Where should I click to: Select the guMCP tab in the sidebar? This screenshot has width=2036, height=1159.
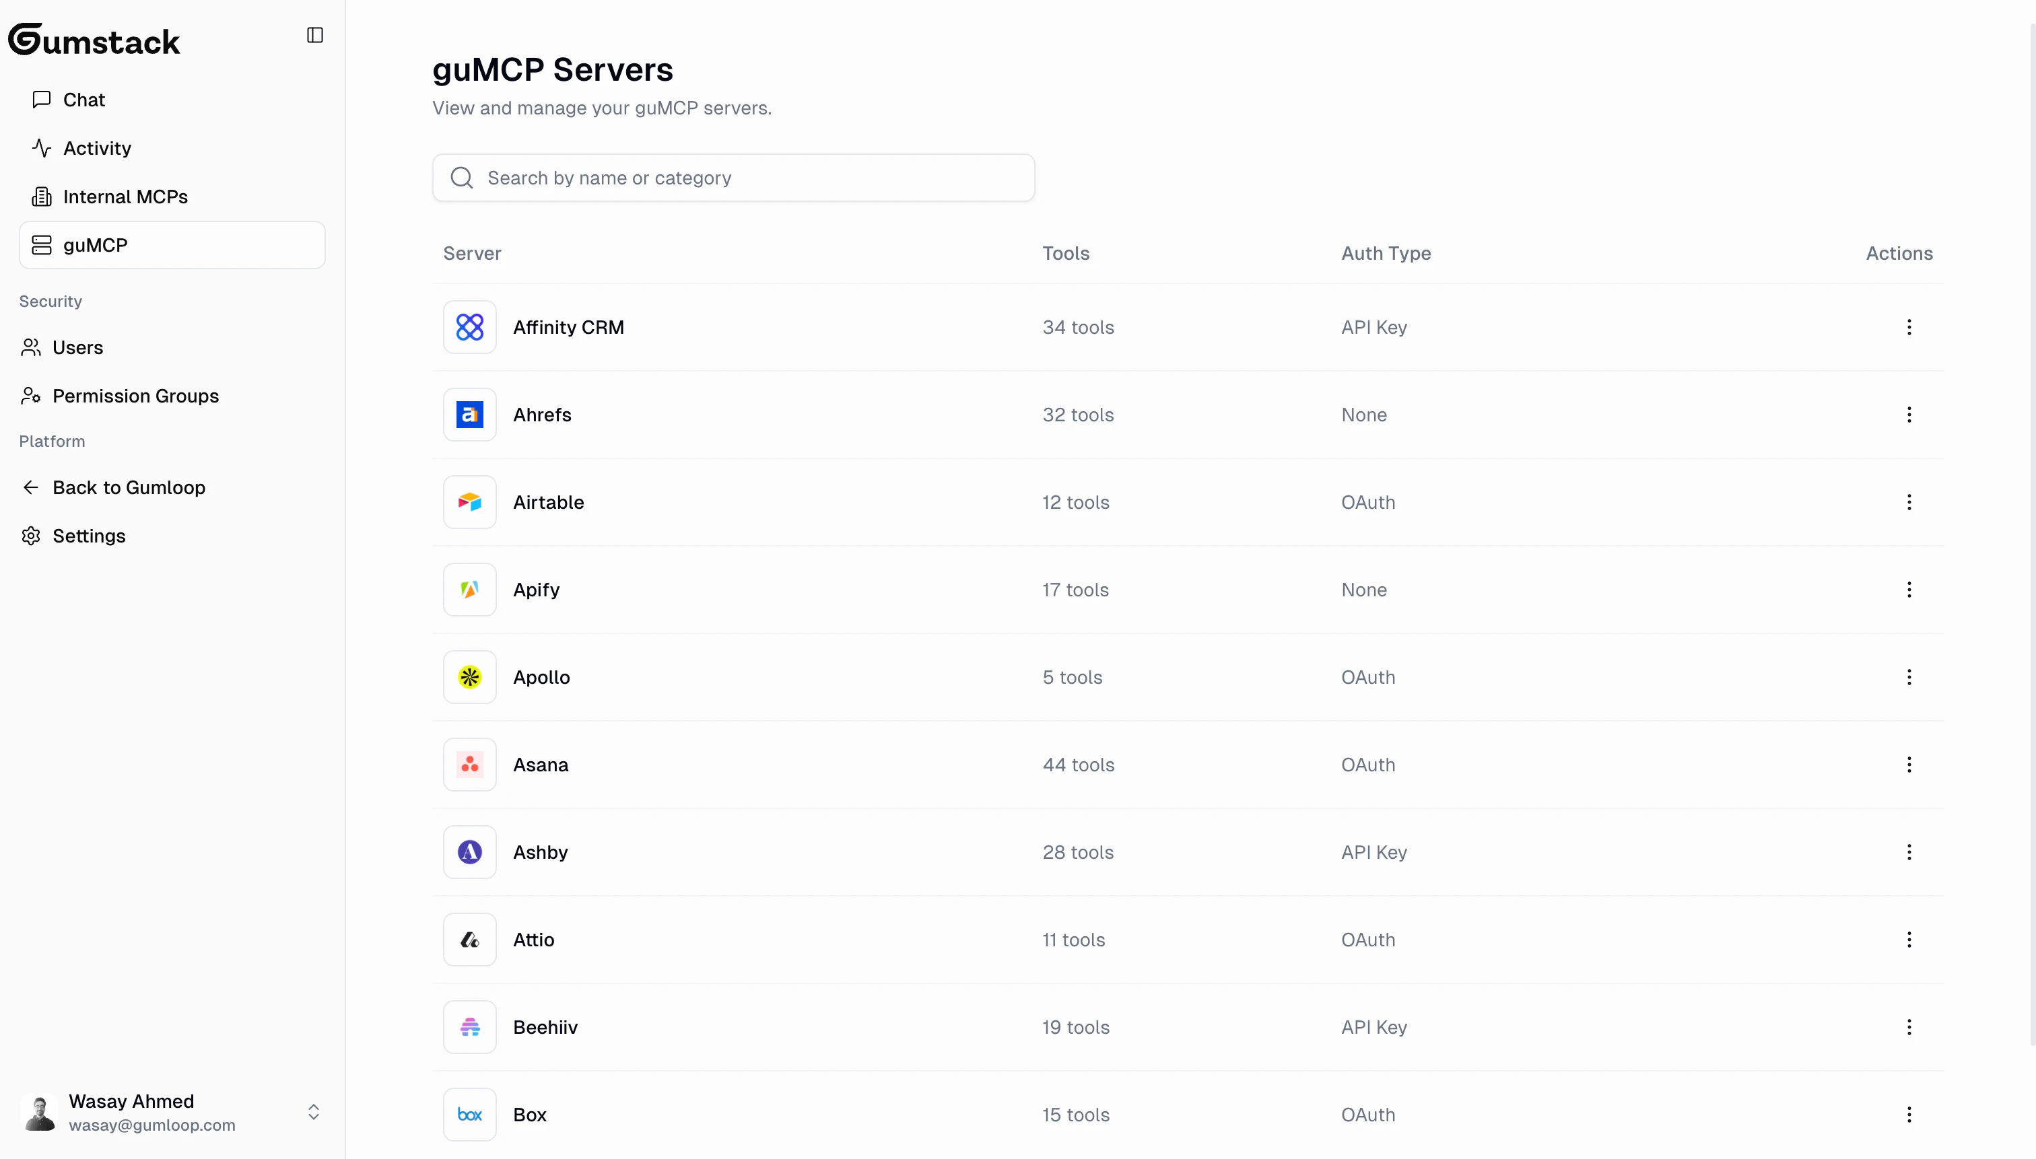click(95, 244)
